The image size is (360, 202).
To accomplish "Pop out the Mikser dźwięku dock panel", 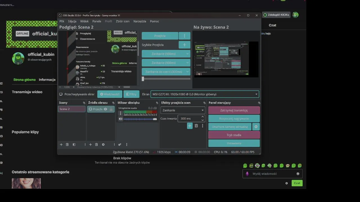I will pos(157,103).
